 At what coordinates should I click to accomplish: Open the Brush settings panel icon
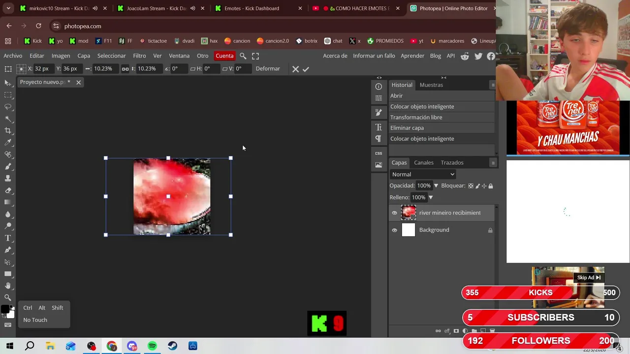pos(378,113)
